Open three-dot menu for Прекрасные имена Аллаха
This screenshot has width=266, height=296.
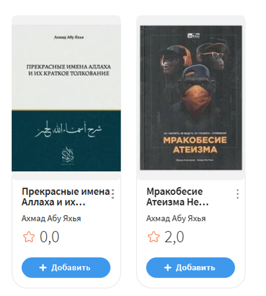coord(113,194)
